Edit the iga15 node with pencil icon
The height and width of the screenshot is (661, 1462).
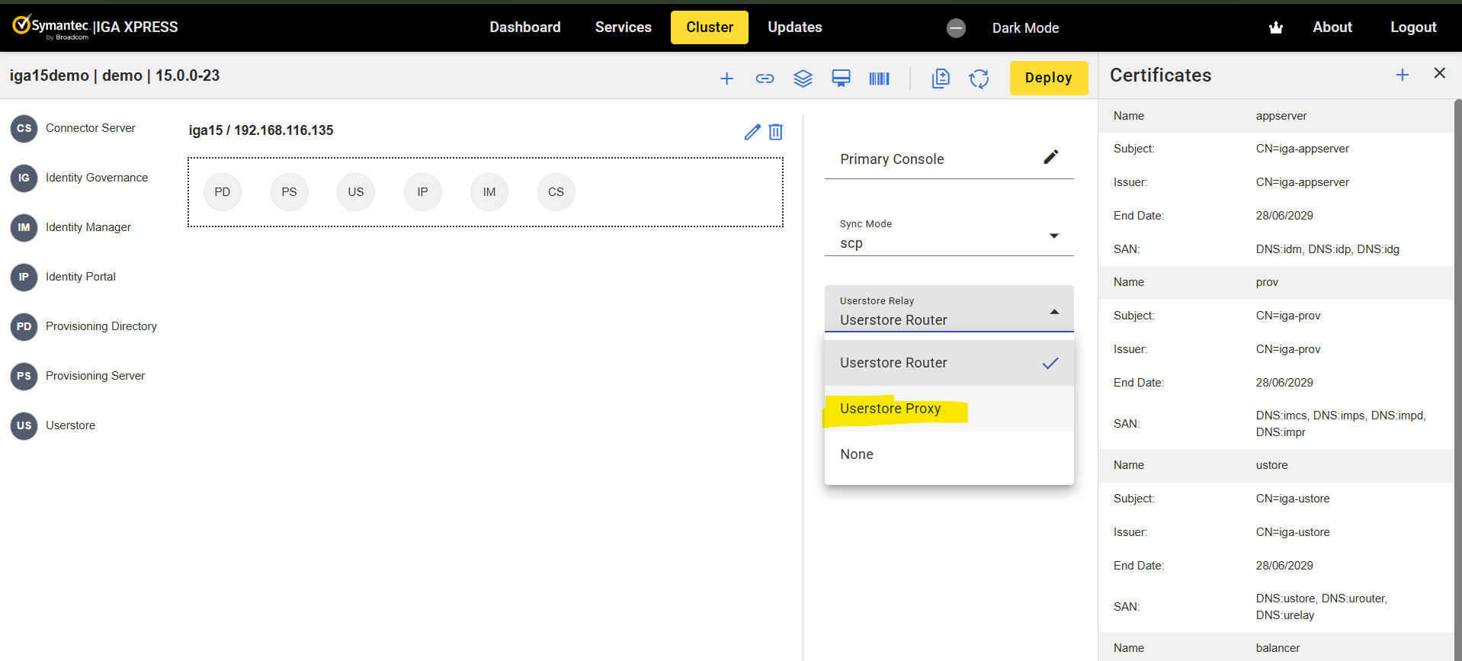[752, 132]
